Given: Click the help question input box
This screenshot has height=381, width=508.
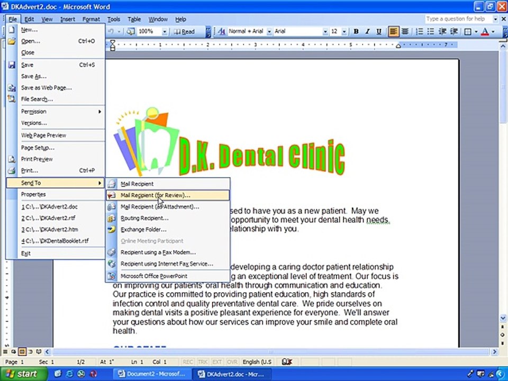Looking at the screenshot, I should [x=458, y=19].
